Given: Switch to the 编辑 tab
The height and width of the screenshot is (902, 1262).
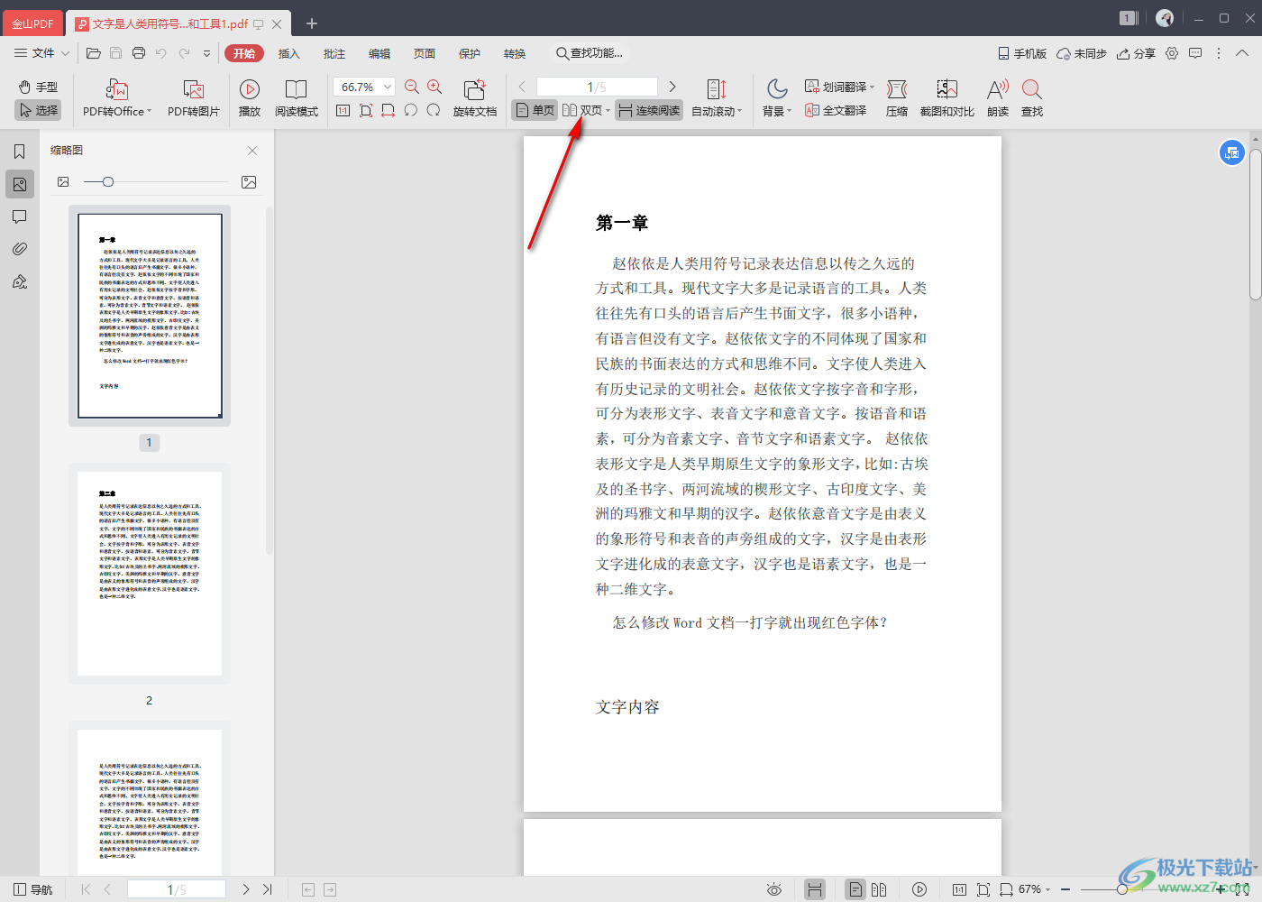Looking at the screenshot, I should 380,53.
